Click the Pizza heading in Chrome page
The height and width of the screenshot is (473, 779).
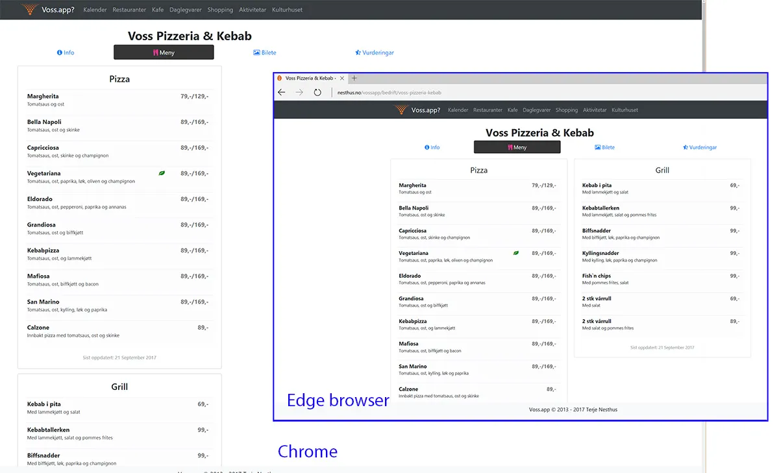[119, 79]
